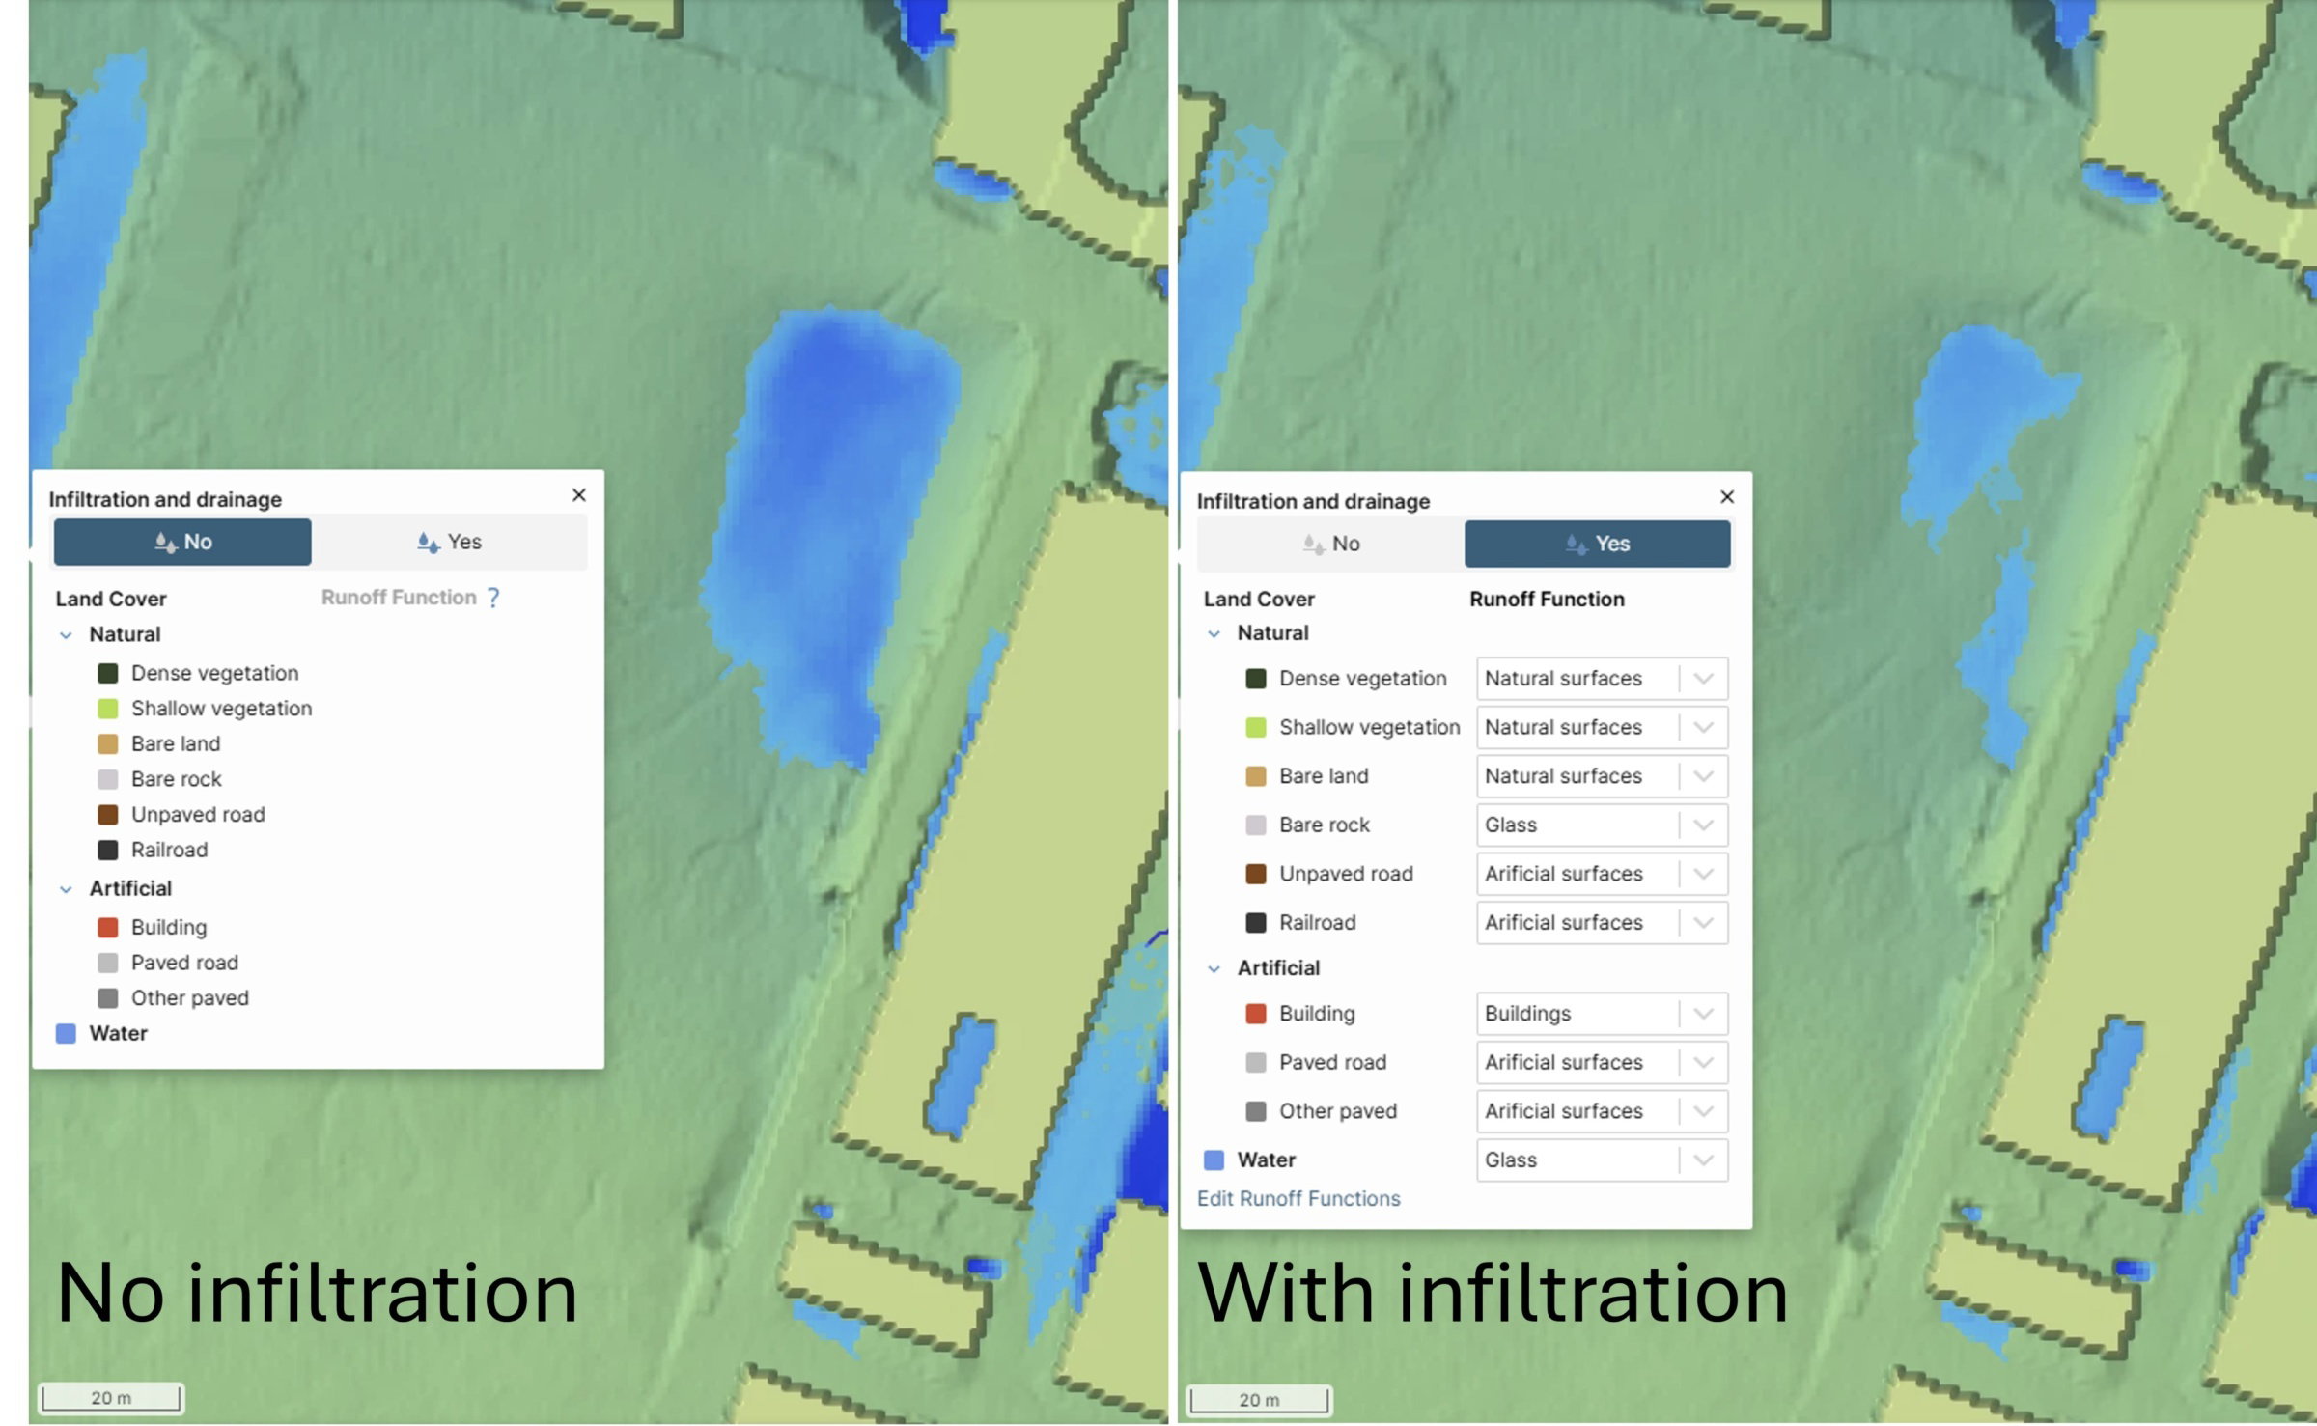The width and height of the screenshot is (2317, 1426).
Task: Open the Dense vegetation runoff function dropdown
Action: click(x=1602, y=679)
